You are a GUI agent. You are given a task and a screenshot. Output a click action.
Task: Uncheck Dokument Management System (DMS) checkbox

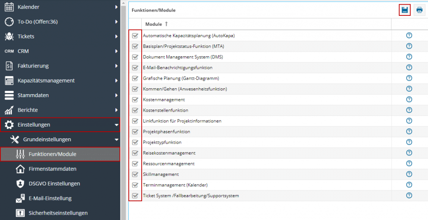[x=135, y=57]
